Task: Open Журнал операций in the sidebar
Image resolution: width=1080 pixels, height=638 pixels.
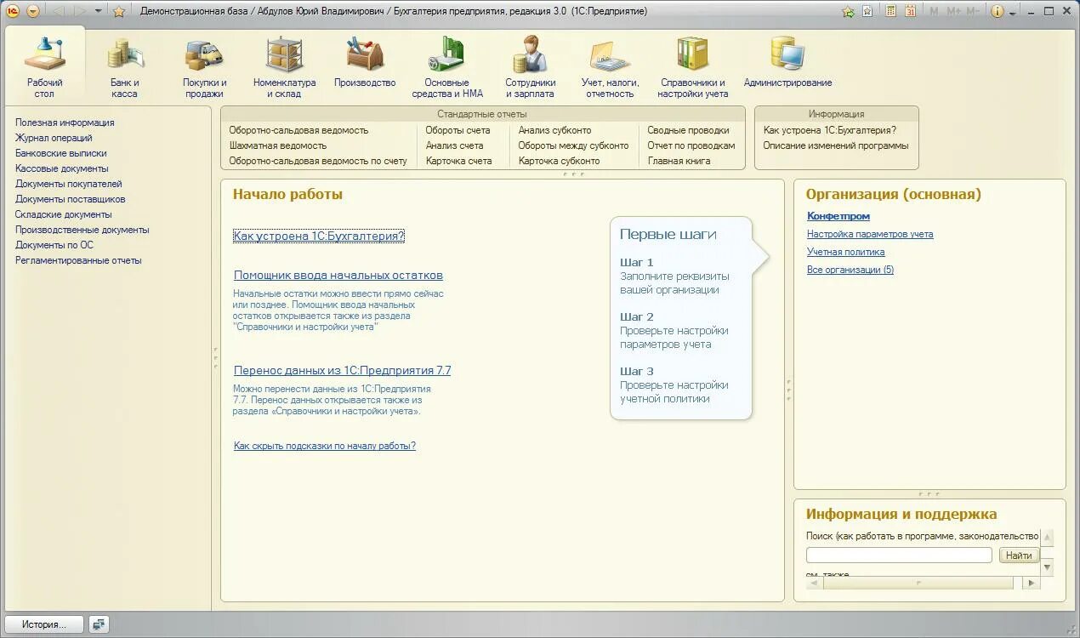Action: 54,138
